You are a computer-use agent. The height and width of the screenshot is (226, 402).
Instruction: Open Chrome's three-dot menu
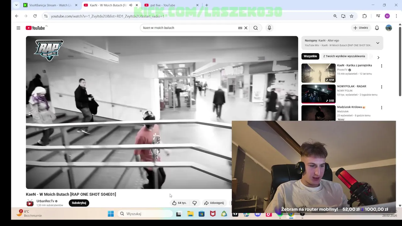click(397, 16)
